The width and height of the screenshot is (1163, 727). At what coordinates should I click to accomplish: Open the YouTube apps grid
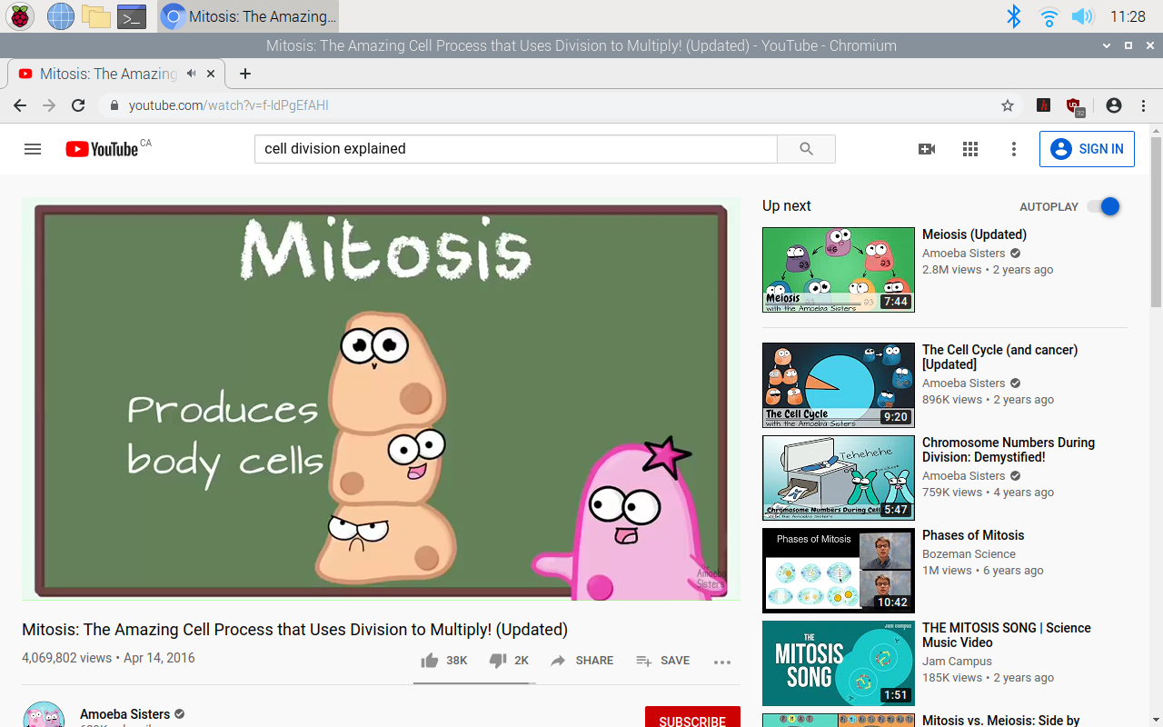pyautogui.click(x=969, y=148)
